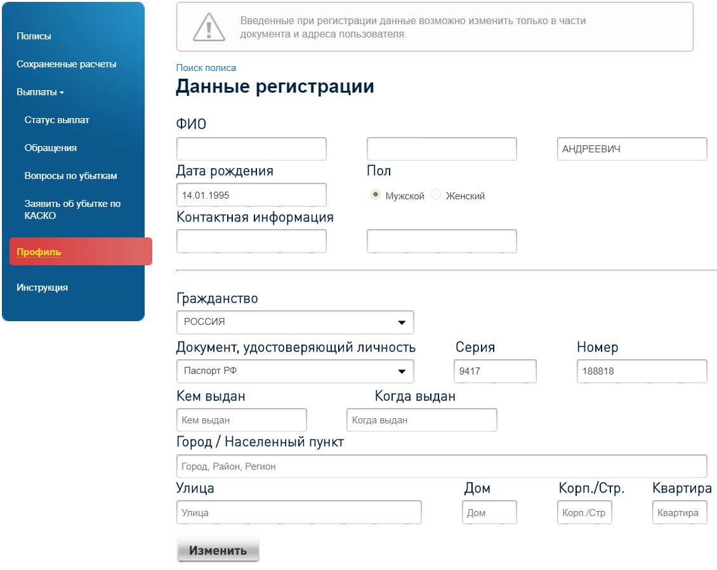Open the Гражданство dropdown showing РОССИЯ
Image resolution: width=717 pixels, height=570 pixels.
(295, 322)
